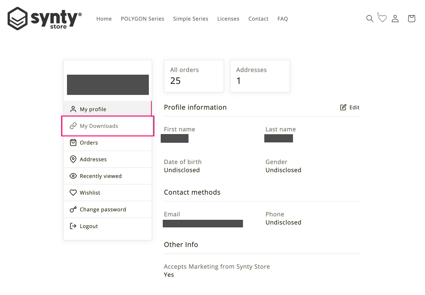Open the All orders summary card
This screenshot has height=295, width=425.
tap(194, 76)
